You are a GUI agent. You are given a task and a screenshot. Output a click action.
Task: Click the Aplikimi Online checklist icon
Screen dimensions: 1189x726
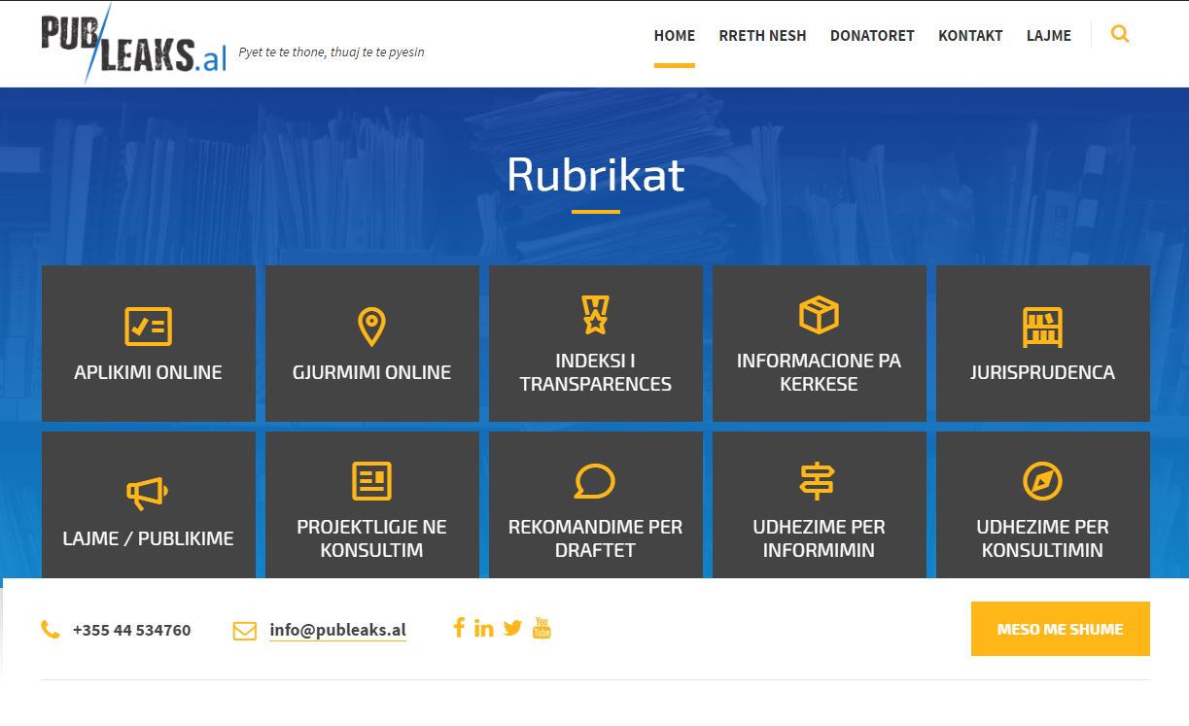pyautogui.click(x=148, y=327)
